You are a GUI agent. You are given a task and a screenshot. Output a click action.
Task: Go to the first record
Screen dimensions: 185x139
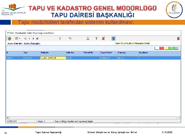pos(25,39)
